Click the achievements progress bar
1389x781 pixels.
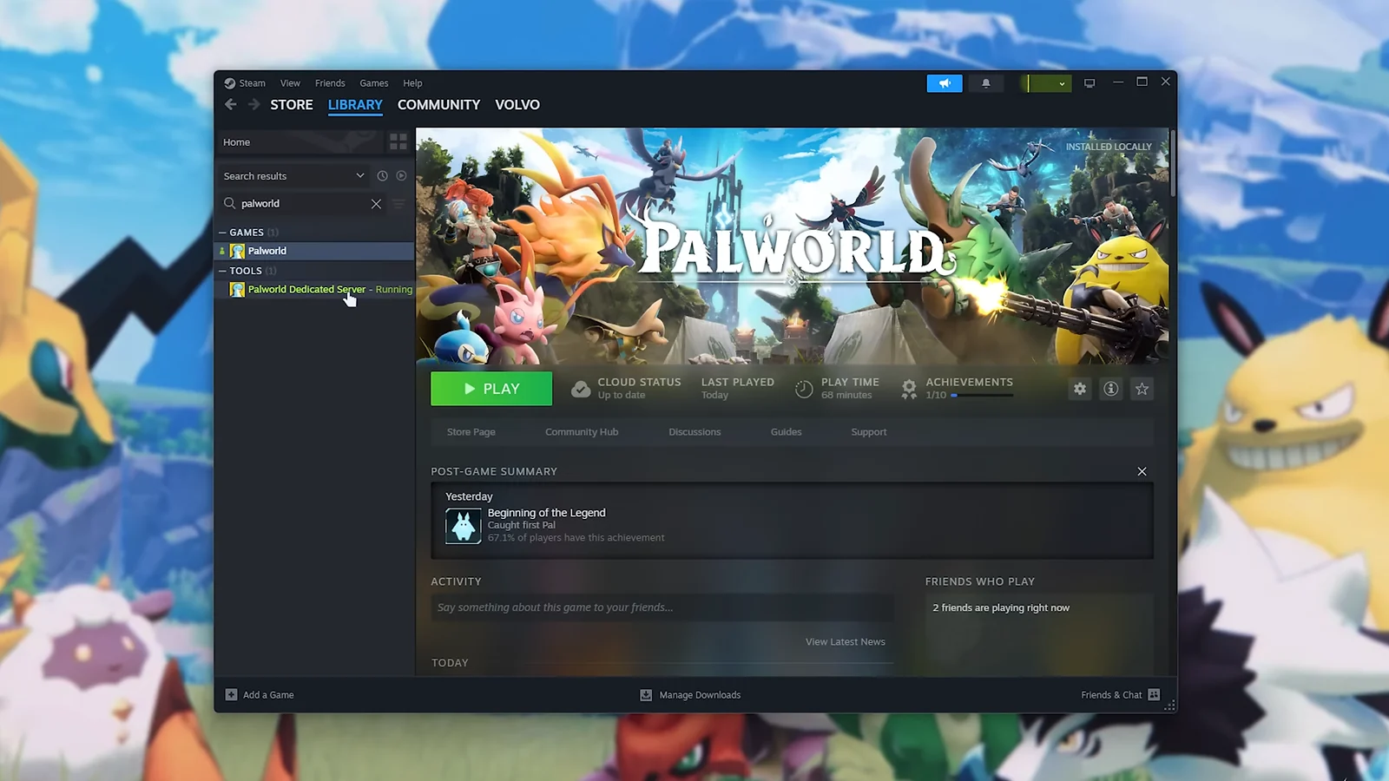[981, 396]
